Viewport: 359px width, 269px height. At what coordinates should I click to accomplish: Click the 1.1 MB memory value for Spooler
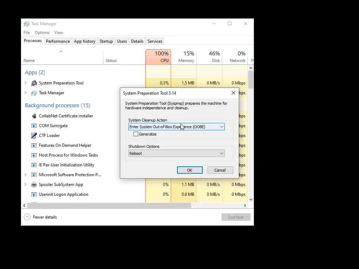pos(188,185)
